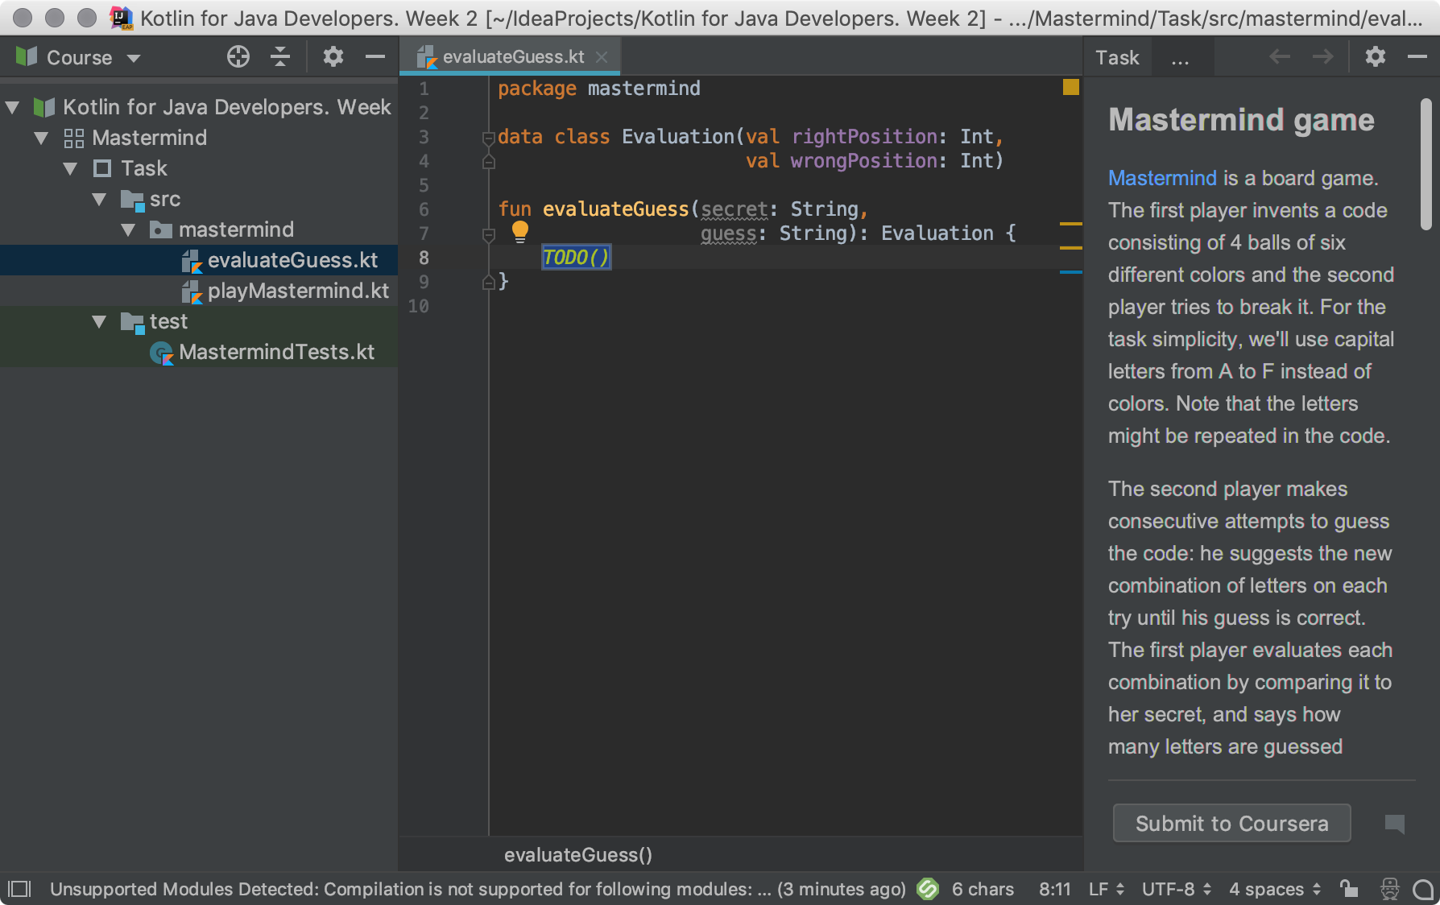
Task: Click the green sync status icon
Action: tap(928, 889)
